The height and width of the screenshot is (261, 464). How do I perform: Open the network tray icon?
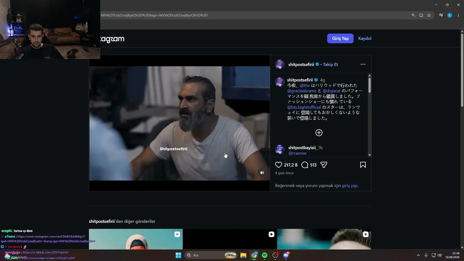[x=434, y=255]
